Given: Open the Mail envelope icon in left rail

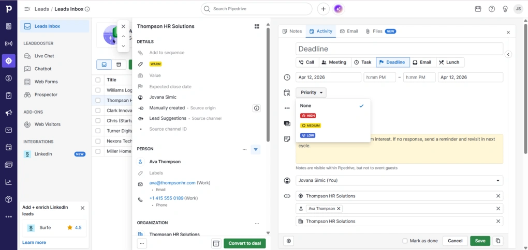Looking at the screenshot, I should click(x=9, y=130).
